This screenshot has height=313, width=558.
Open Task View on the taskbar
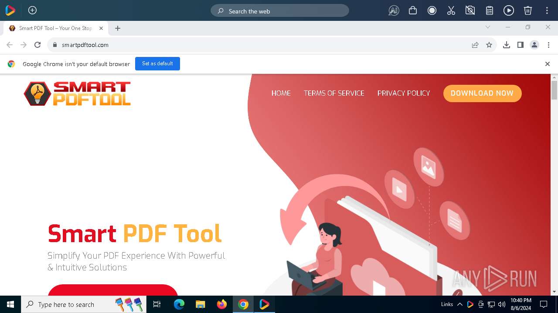coord(157,304)
